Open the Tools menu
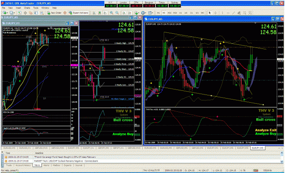This screenshot has height=173, width=285. pyautogui.click(x=36, y=8)
